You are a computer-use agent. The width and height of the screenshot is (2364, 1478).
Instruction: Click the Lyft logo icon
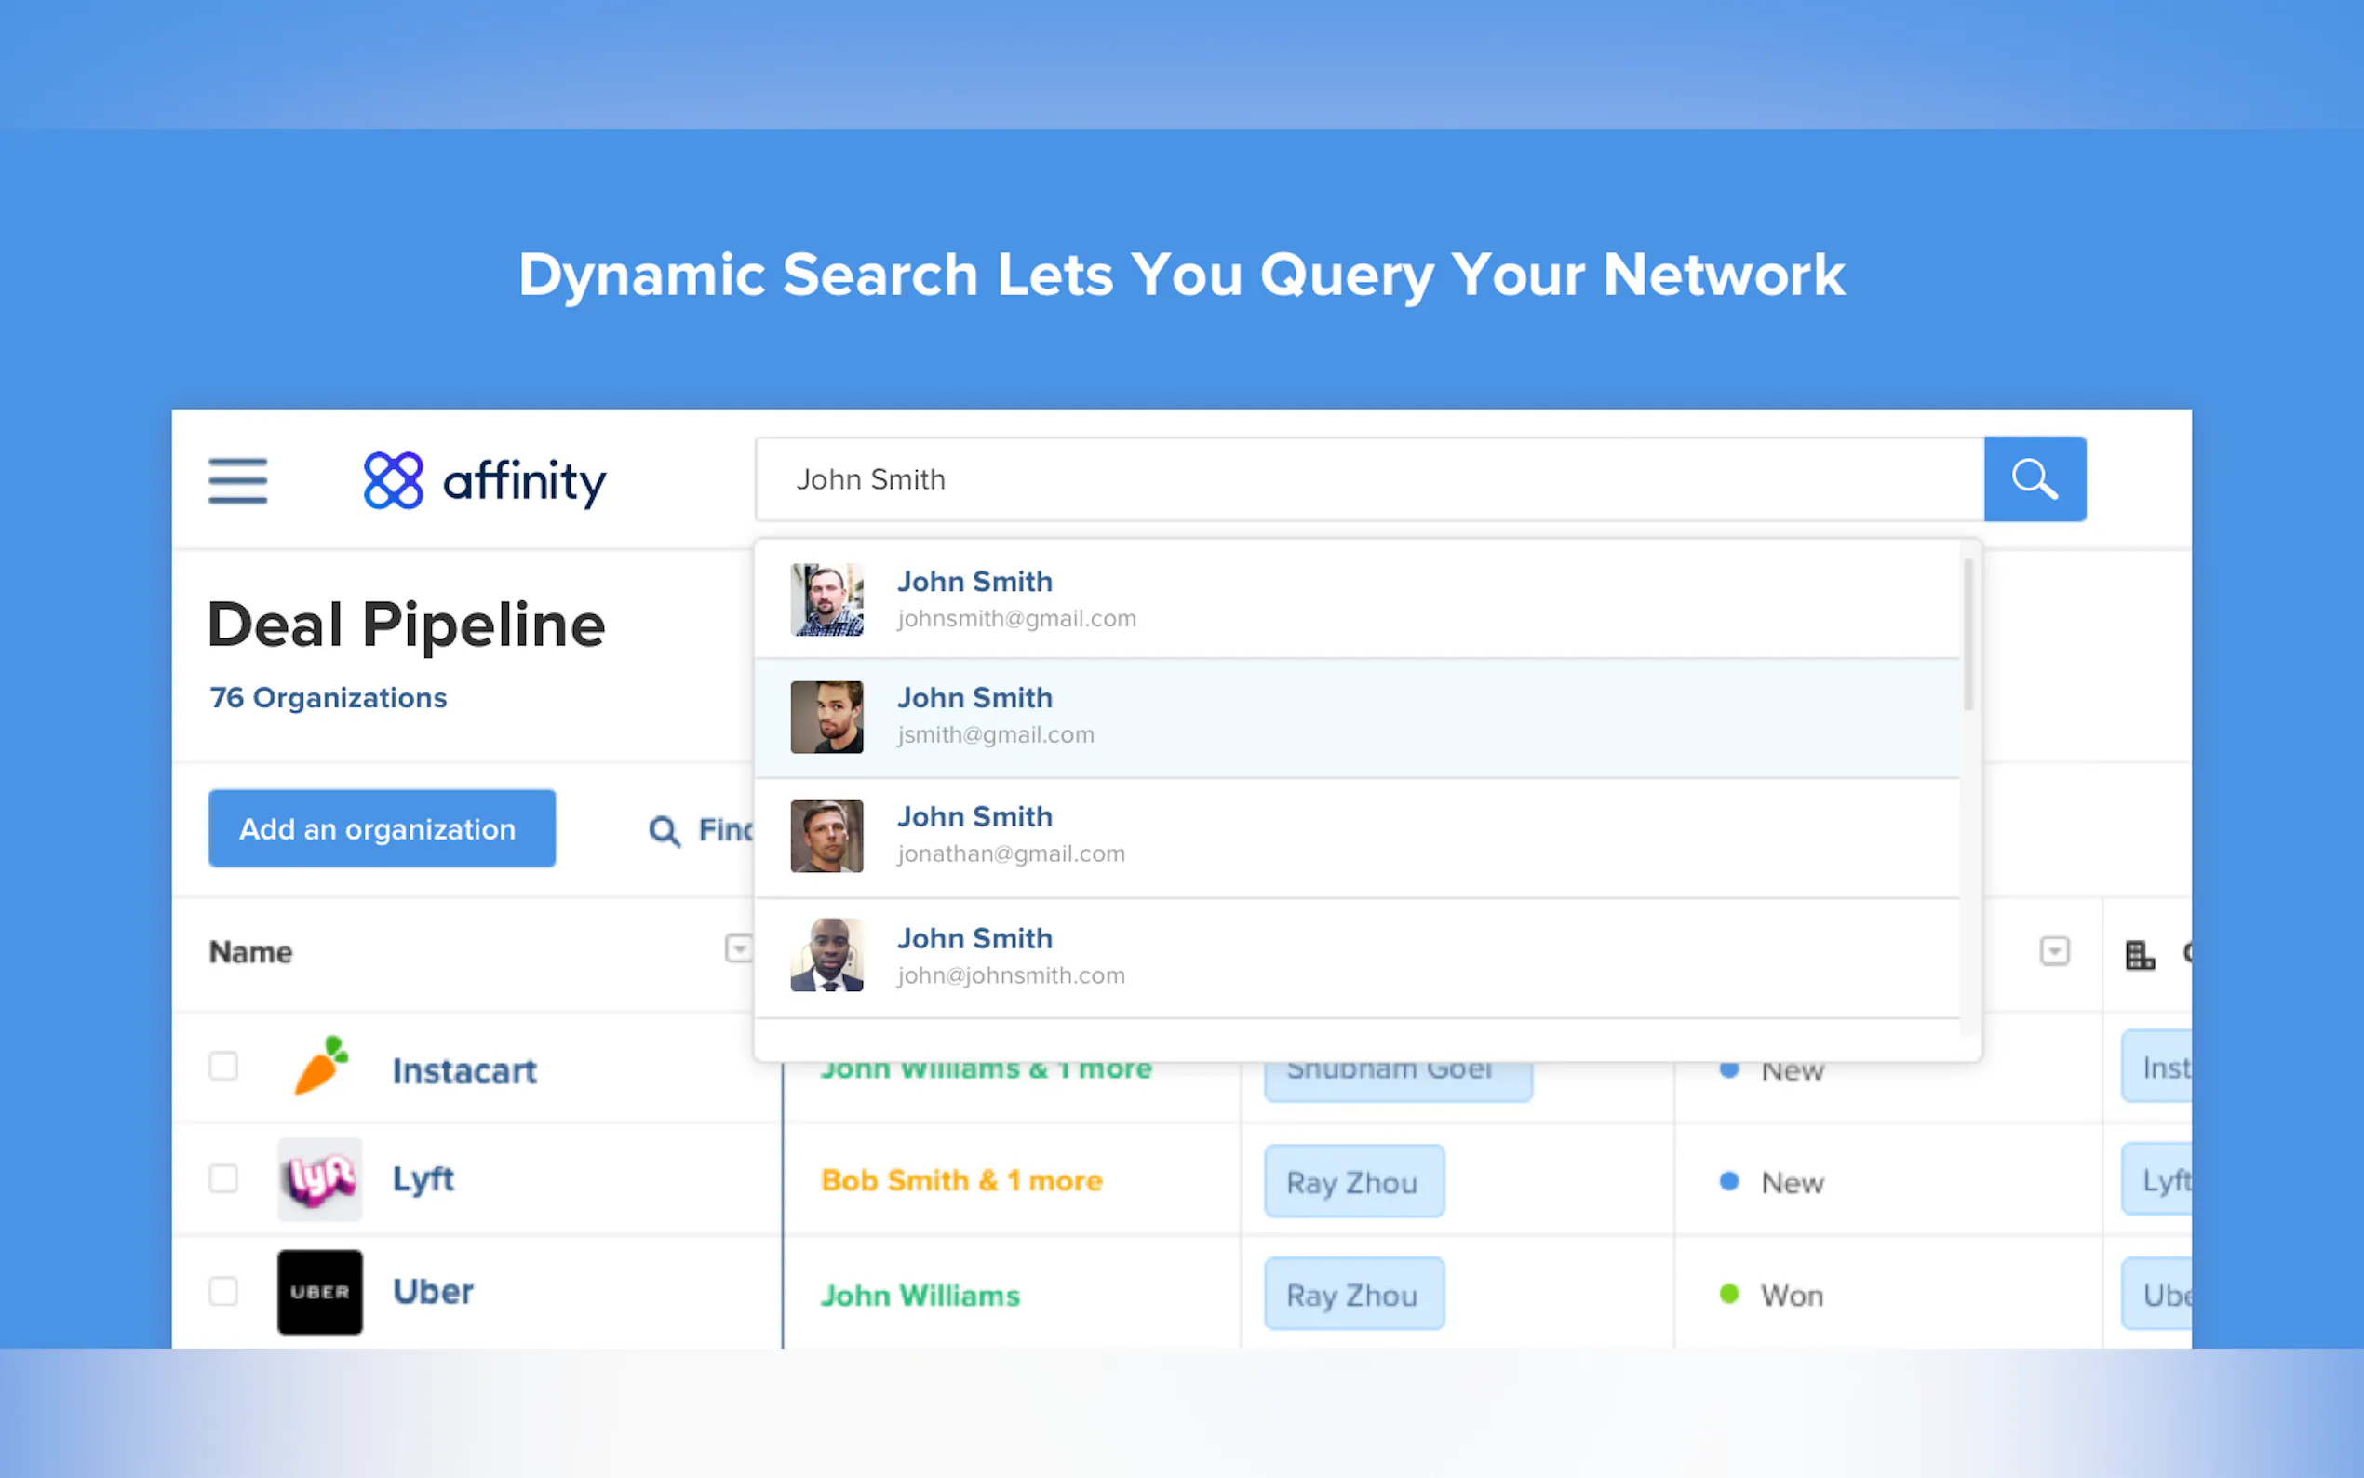[320, 1179]
